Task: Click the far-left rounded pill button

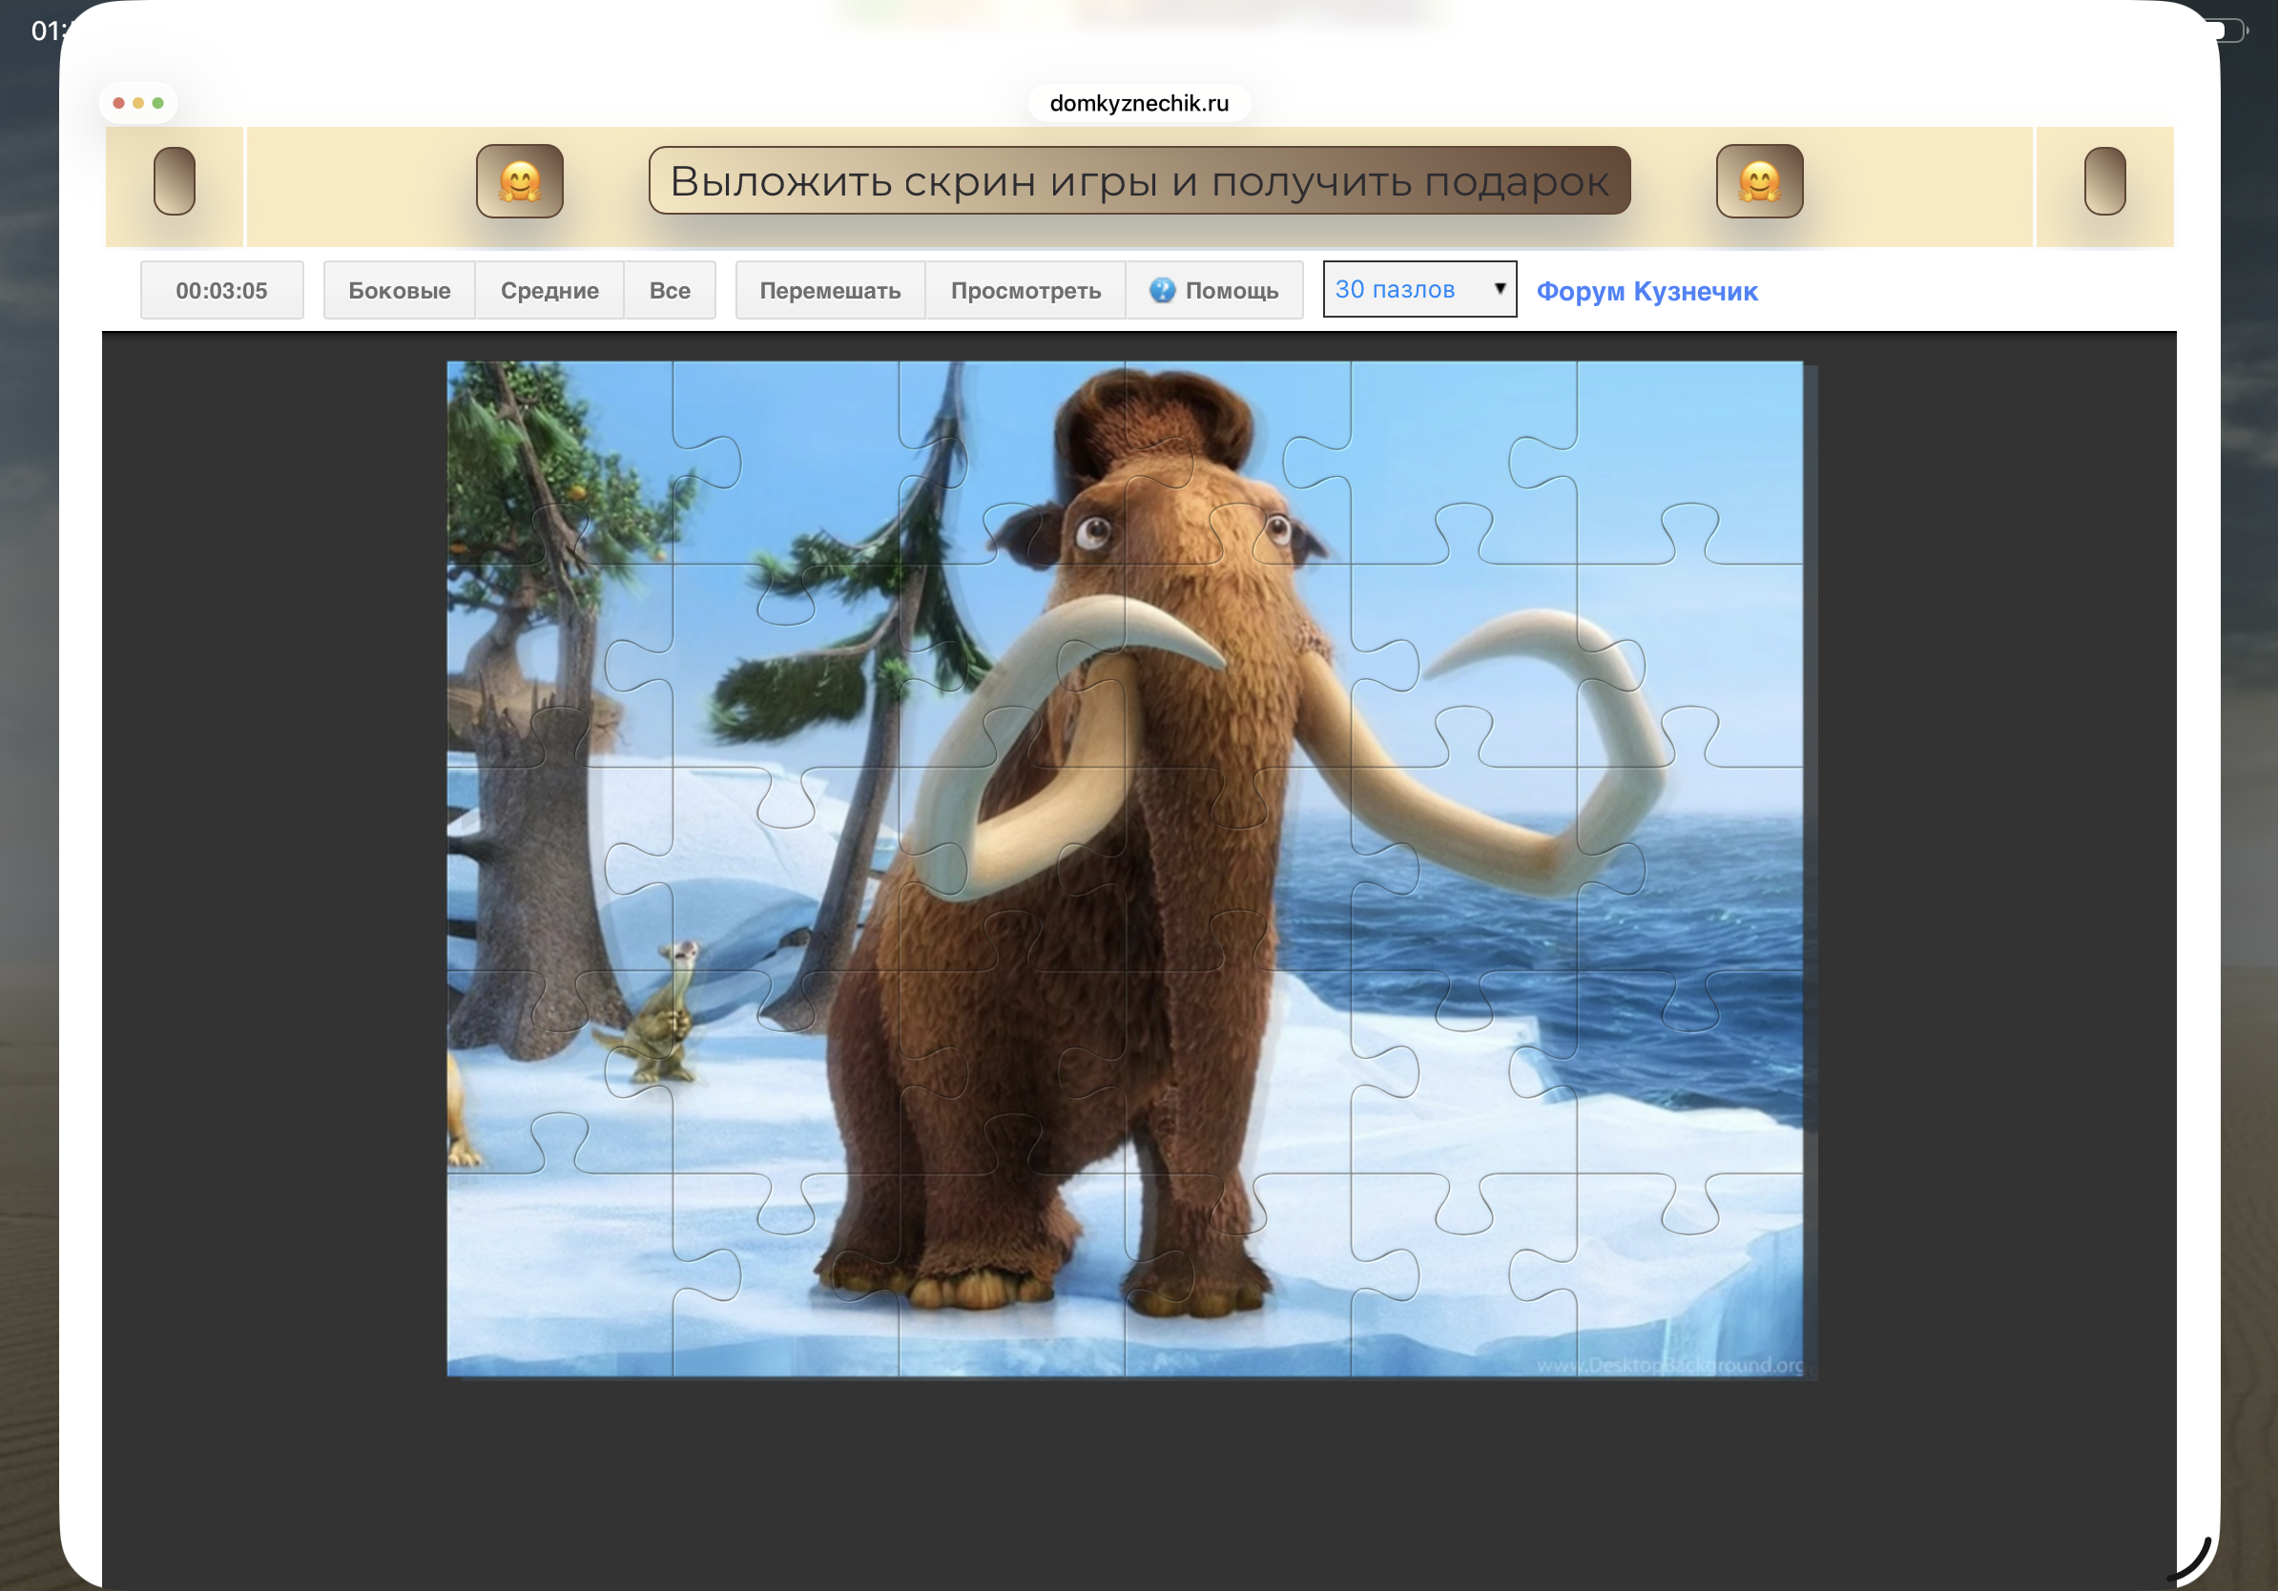Action: click(x=175, y=180)
